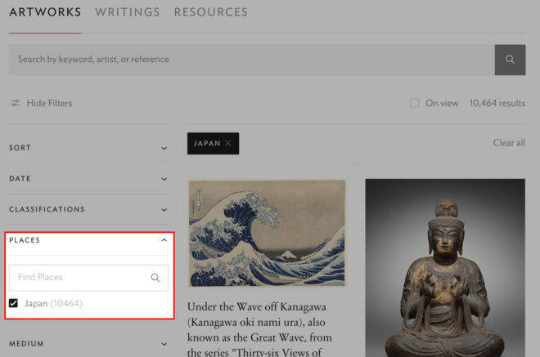This screenshot has height=357, width=540.
Task: Click the SORT filter label
Action: (x=20, y=148)
